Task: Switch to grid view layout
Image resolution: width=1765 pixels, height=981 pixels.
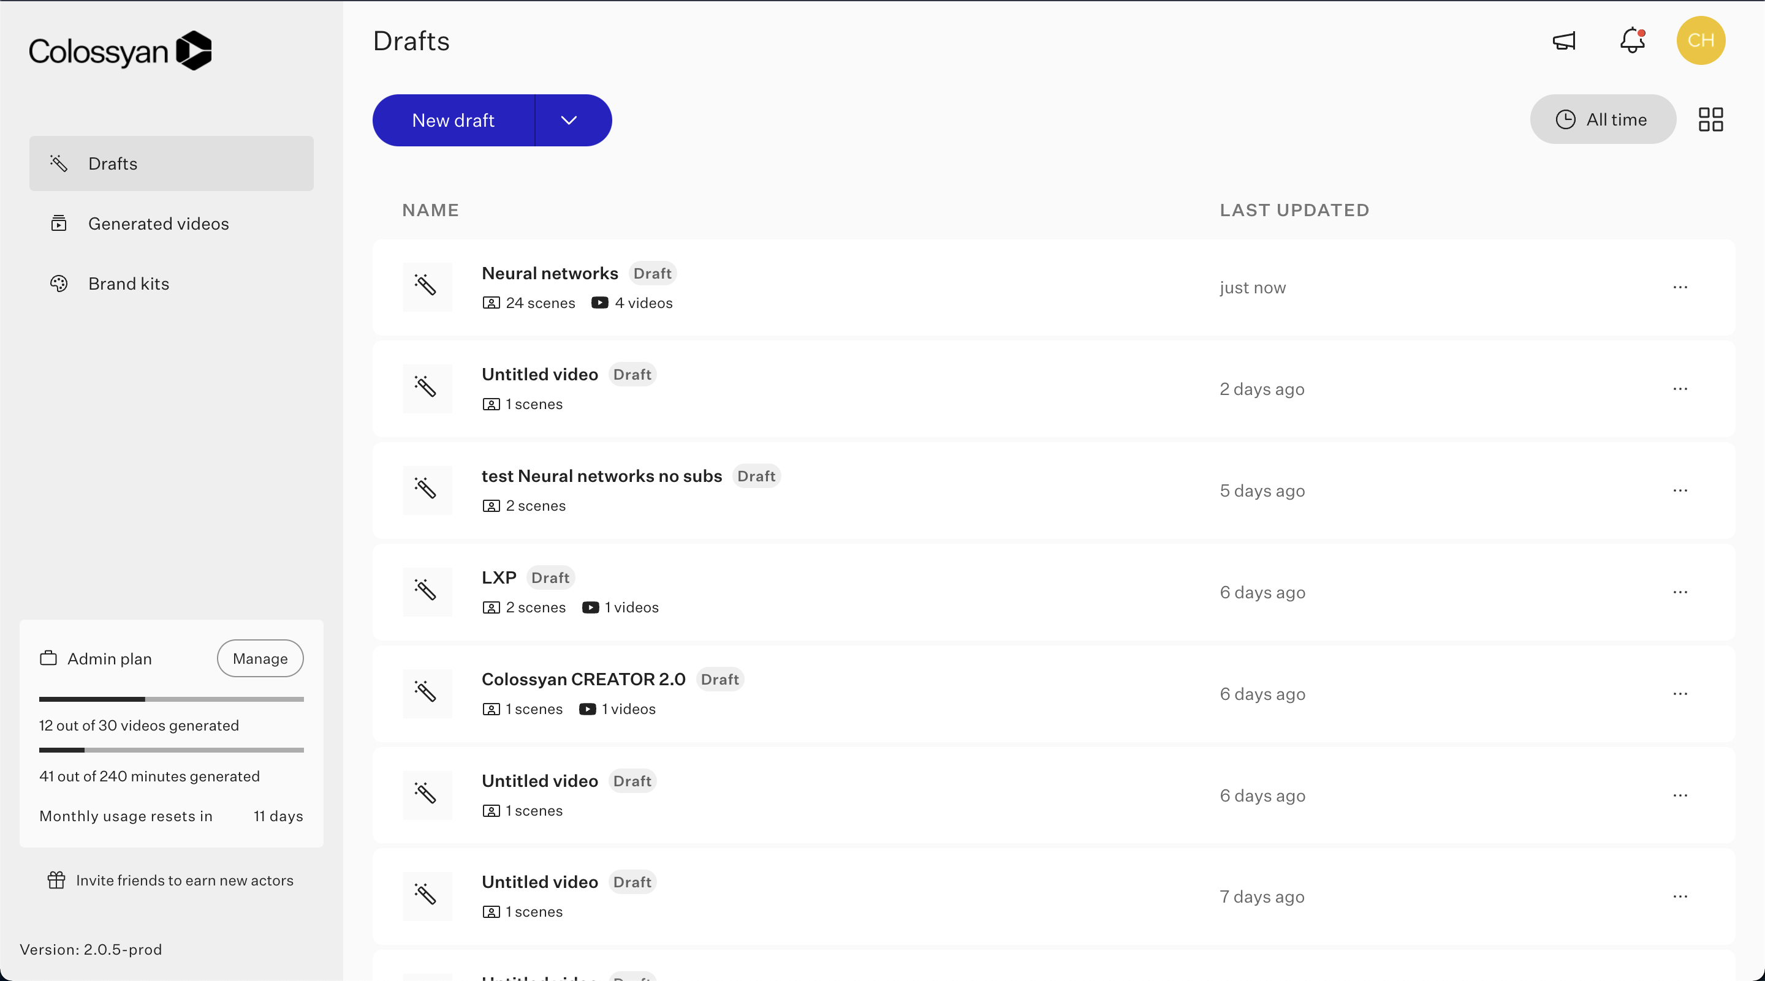Action: tap(1710, 120)
